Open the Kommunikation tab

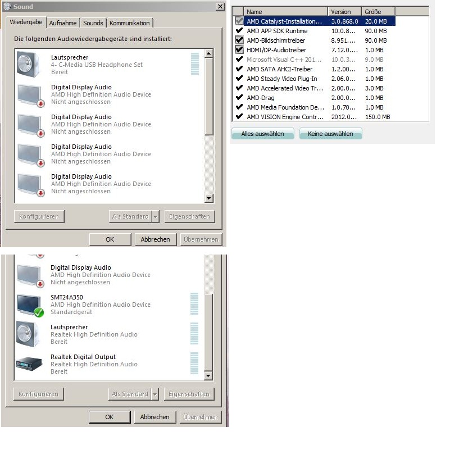pyautogui.click(x=129, y=23)
